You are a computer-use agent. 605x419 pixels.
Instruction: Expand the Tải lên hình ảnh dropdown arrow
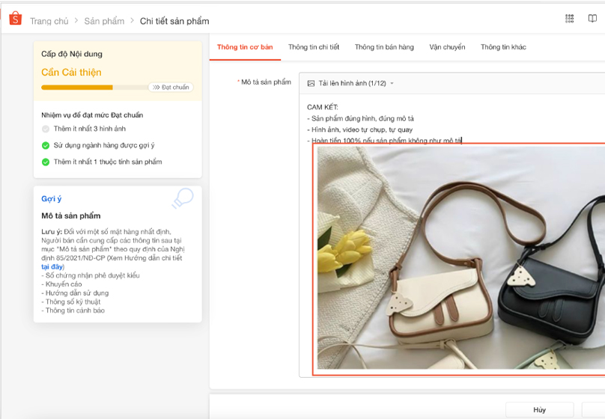coord(392,84)
